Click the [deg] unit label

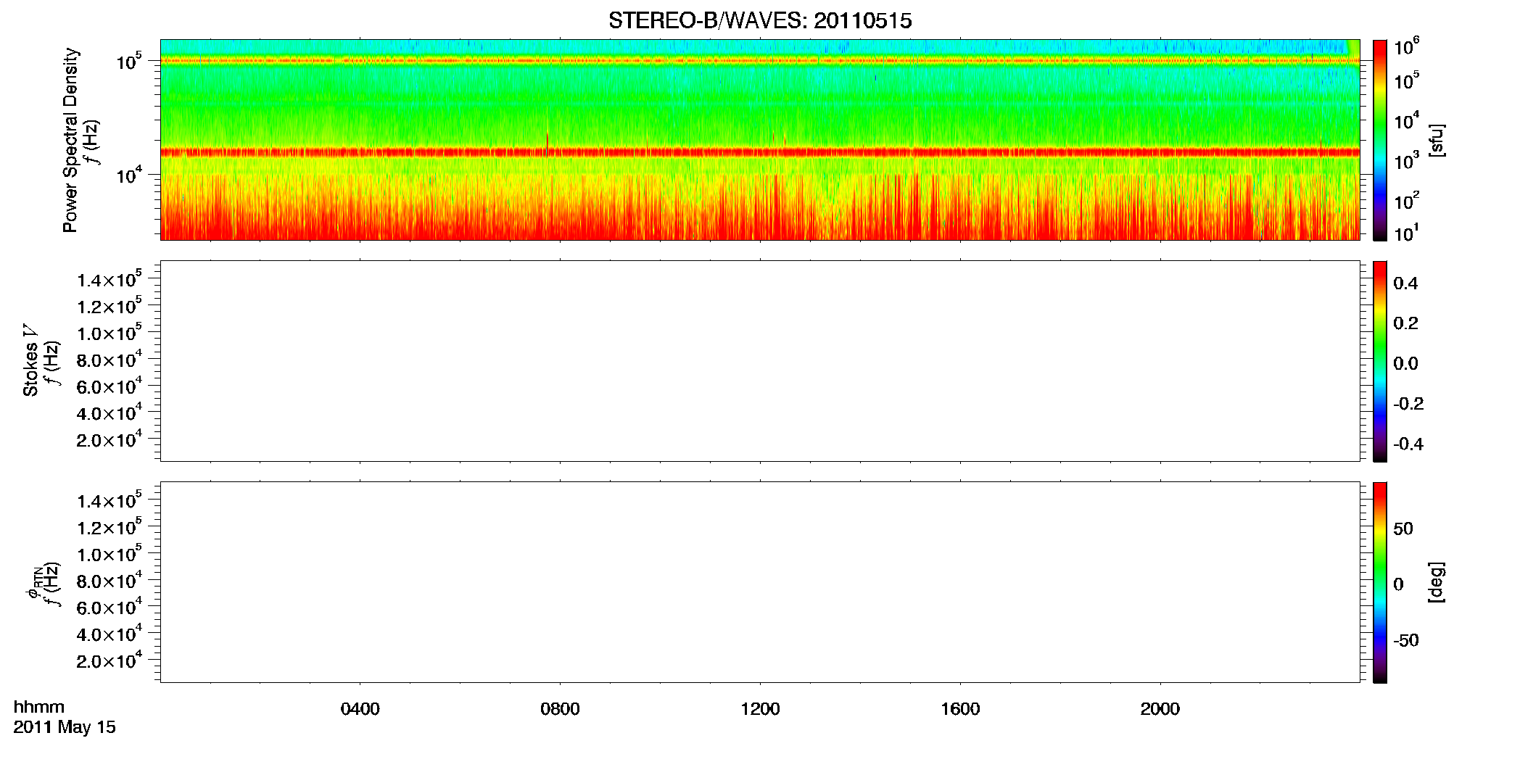(1436, 582)
